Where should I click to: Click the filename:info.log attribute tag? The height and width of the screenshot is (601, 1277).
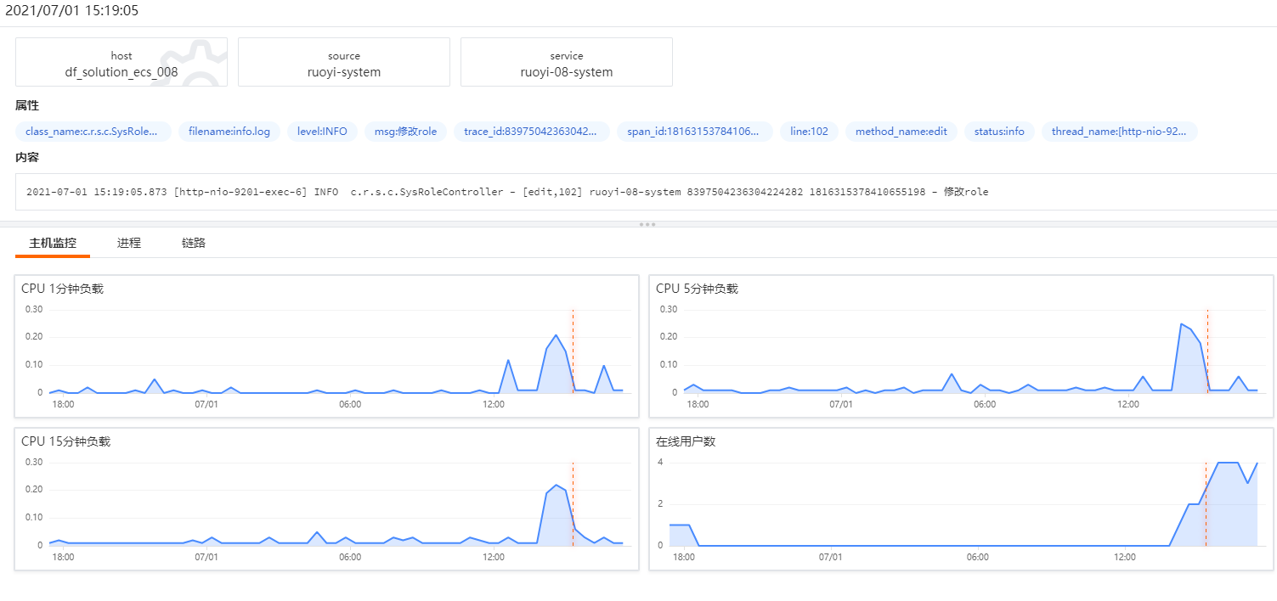click(229, 132)
